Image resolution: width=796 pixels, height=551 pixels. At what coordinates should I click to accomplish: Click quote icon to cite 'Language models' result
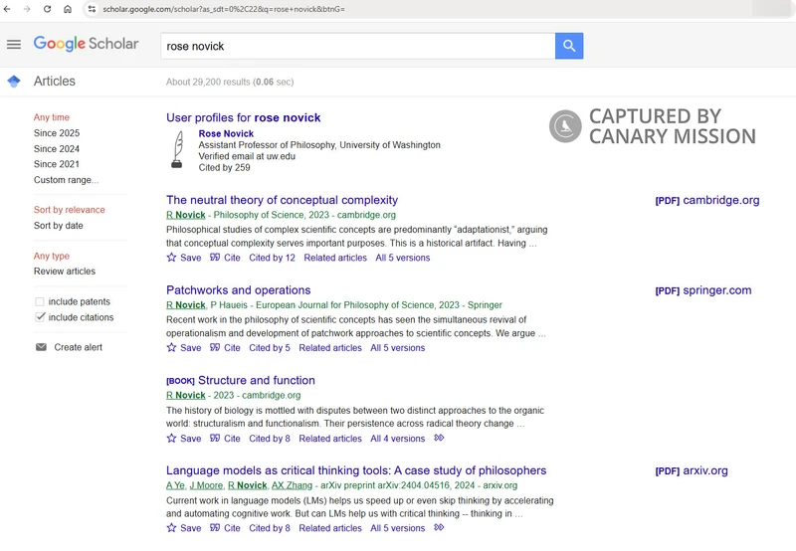215,528
